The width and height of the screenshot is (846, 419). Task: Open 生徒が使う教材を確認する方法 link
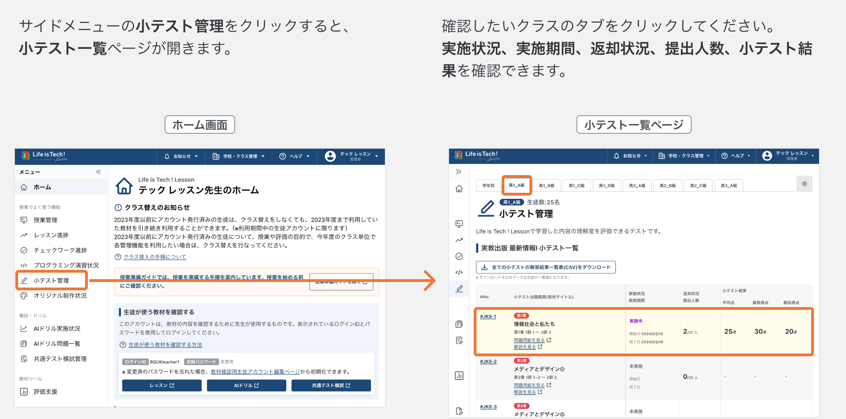[165, 345]
